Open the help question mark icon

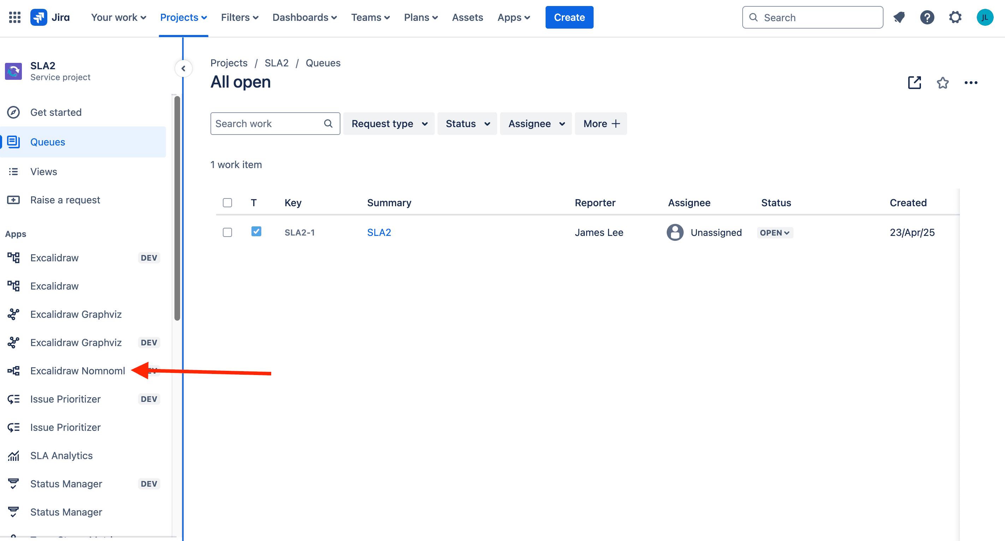(x=927, y=17)
